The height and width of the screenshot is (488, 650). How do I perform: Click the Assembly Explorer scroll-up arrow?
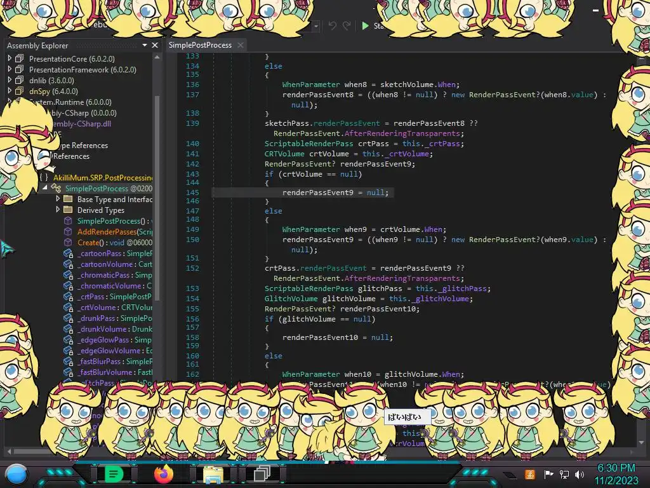pos(157,58)
